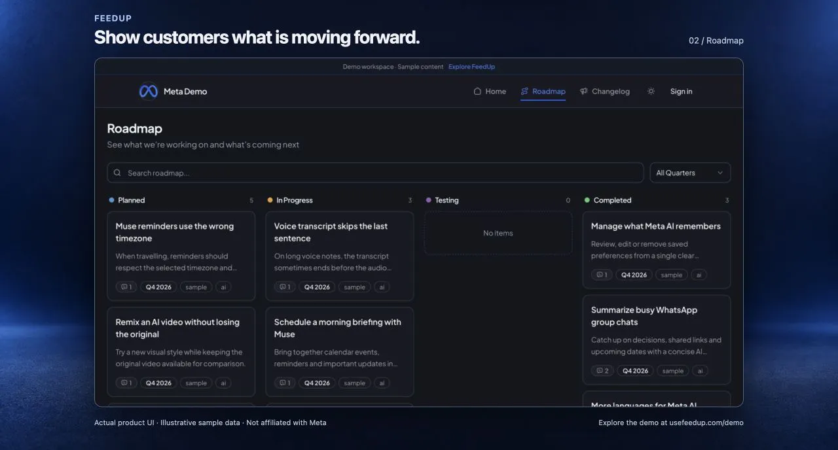Toggle the light/dark theme sun icon
Image resolution: width=838 pixels, height=450 pixels.
tap(651, 92)
